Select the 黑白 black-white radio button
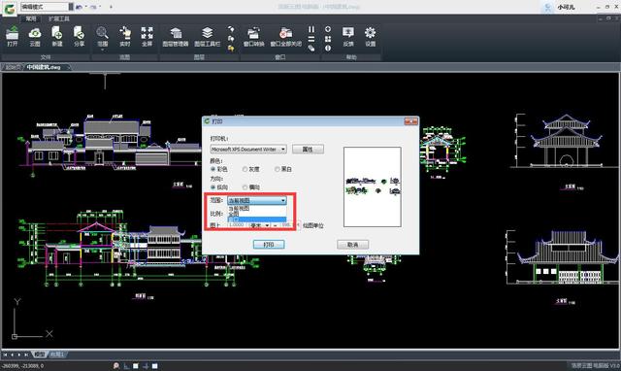This screenshot has height=371, width=621. point(278,169)
